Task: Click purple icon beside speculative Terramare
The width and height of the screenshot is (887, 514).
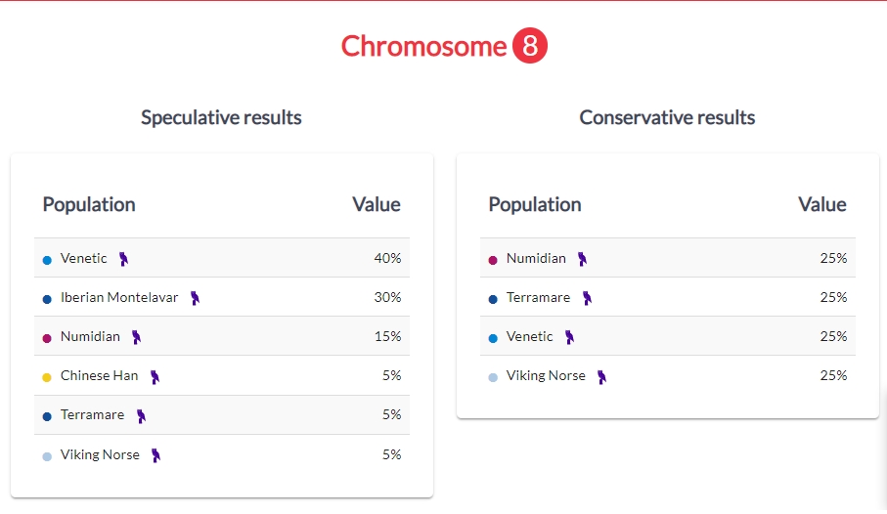Action: click(x=141, y=416)
